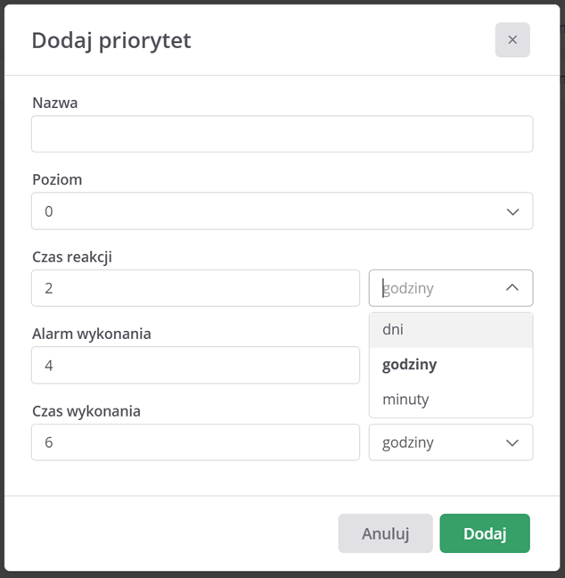Focus the Czas reakcji value field
Image resolution: width=565 pixels, height=578 pixels.
click(x=195, y=288)
